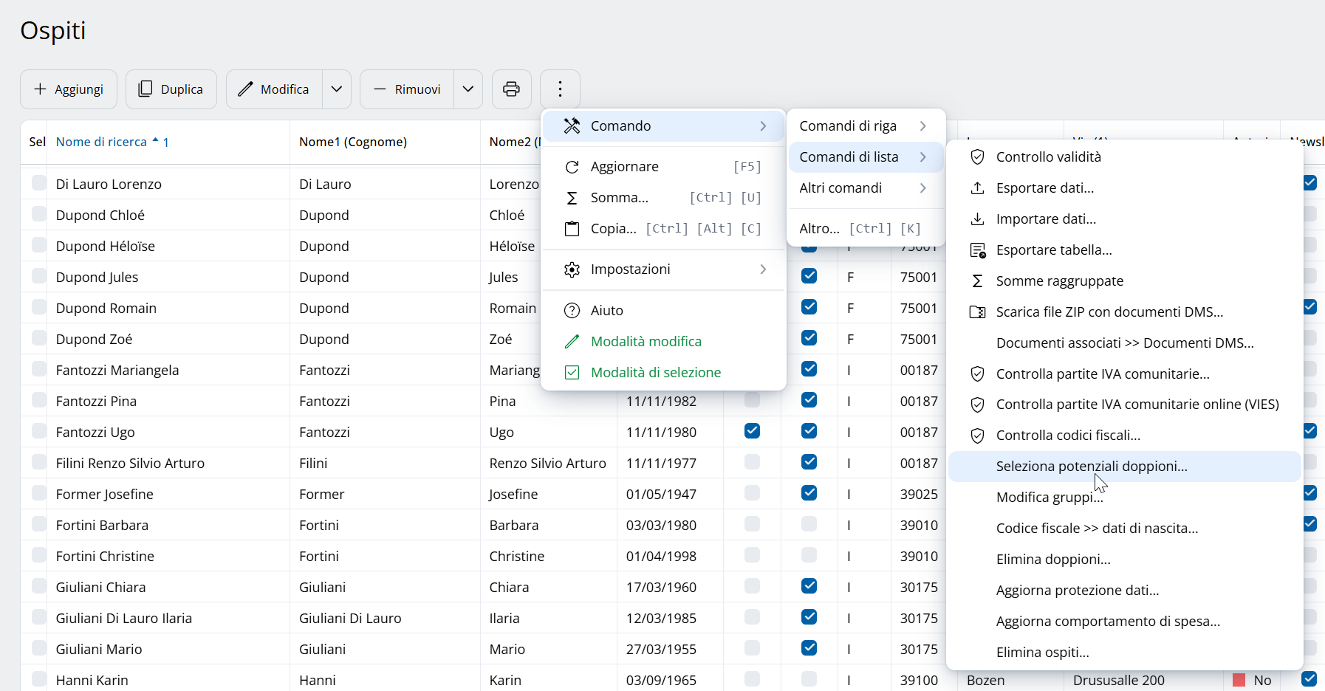Click the gear icon for Impostazioni
The image size is (1325, 691).
pos(572,269)
